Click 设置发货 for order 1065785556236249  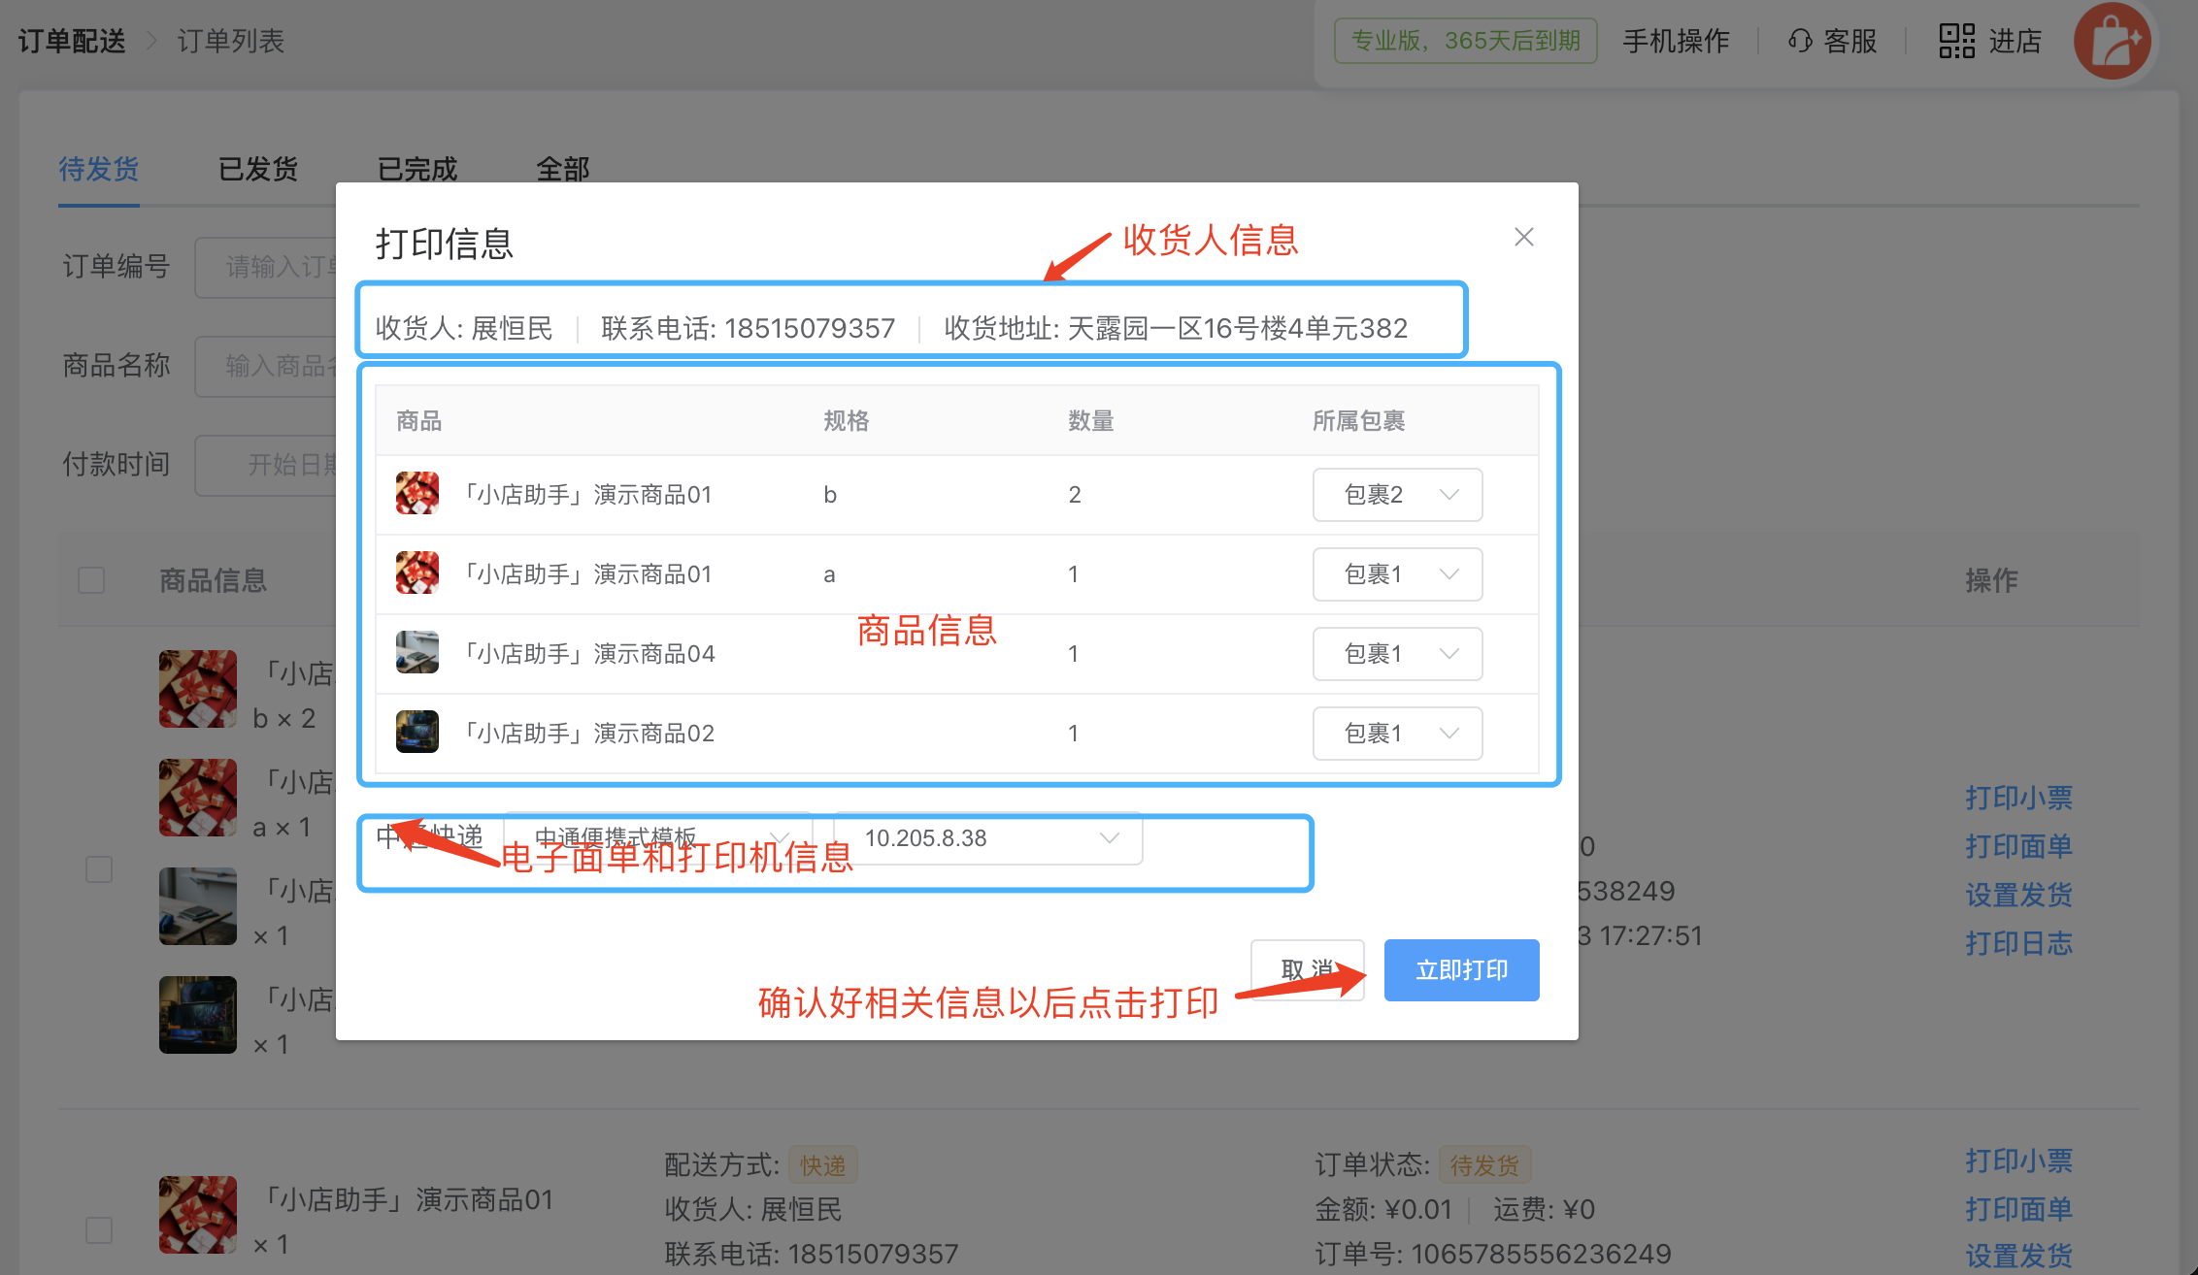pos(2019,1256)
